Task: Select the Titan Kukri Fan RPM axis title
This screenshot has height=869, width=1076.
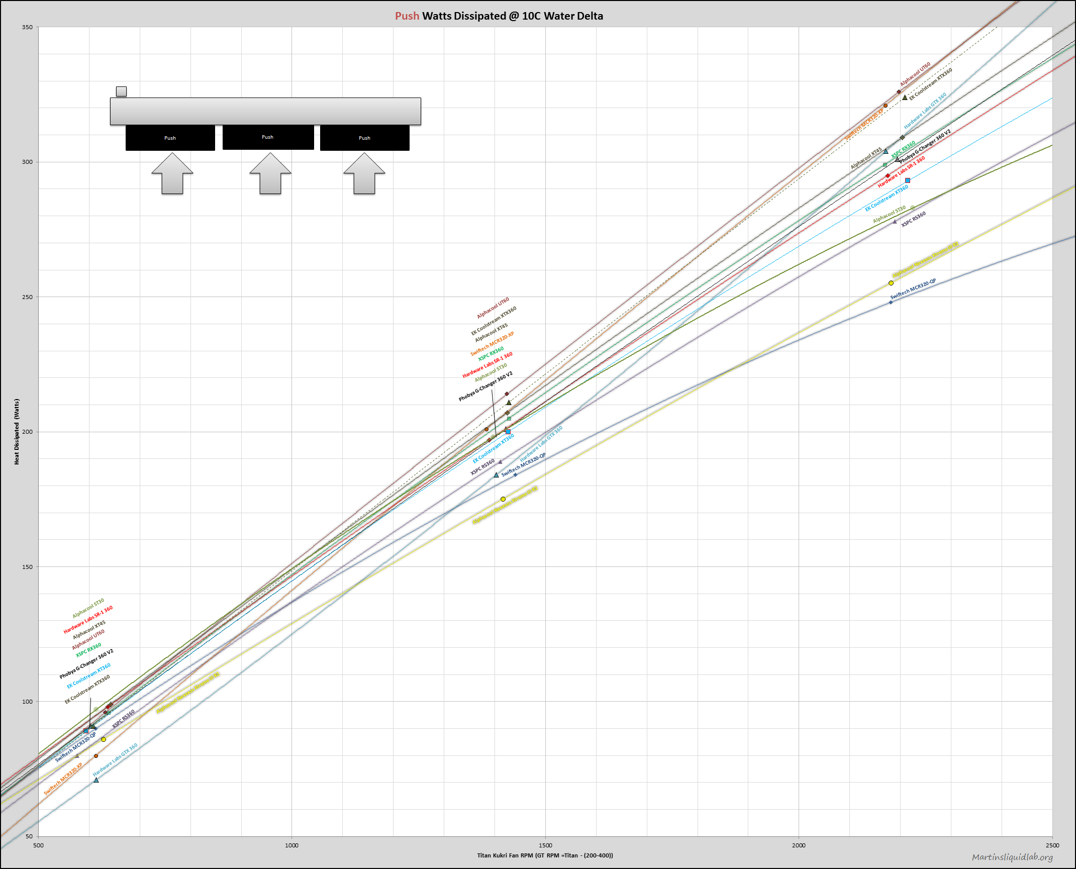Action: 545,855
